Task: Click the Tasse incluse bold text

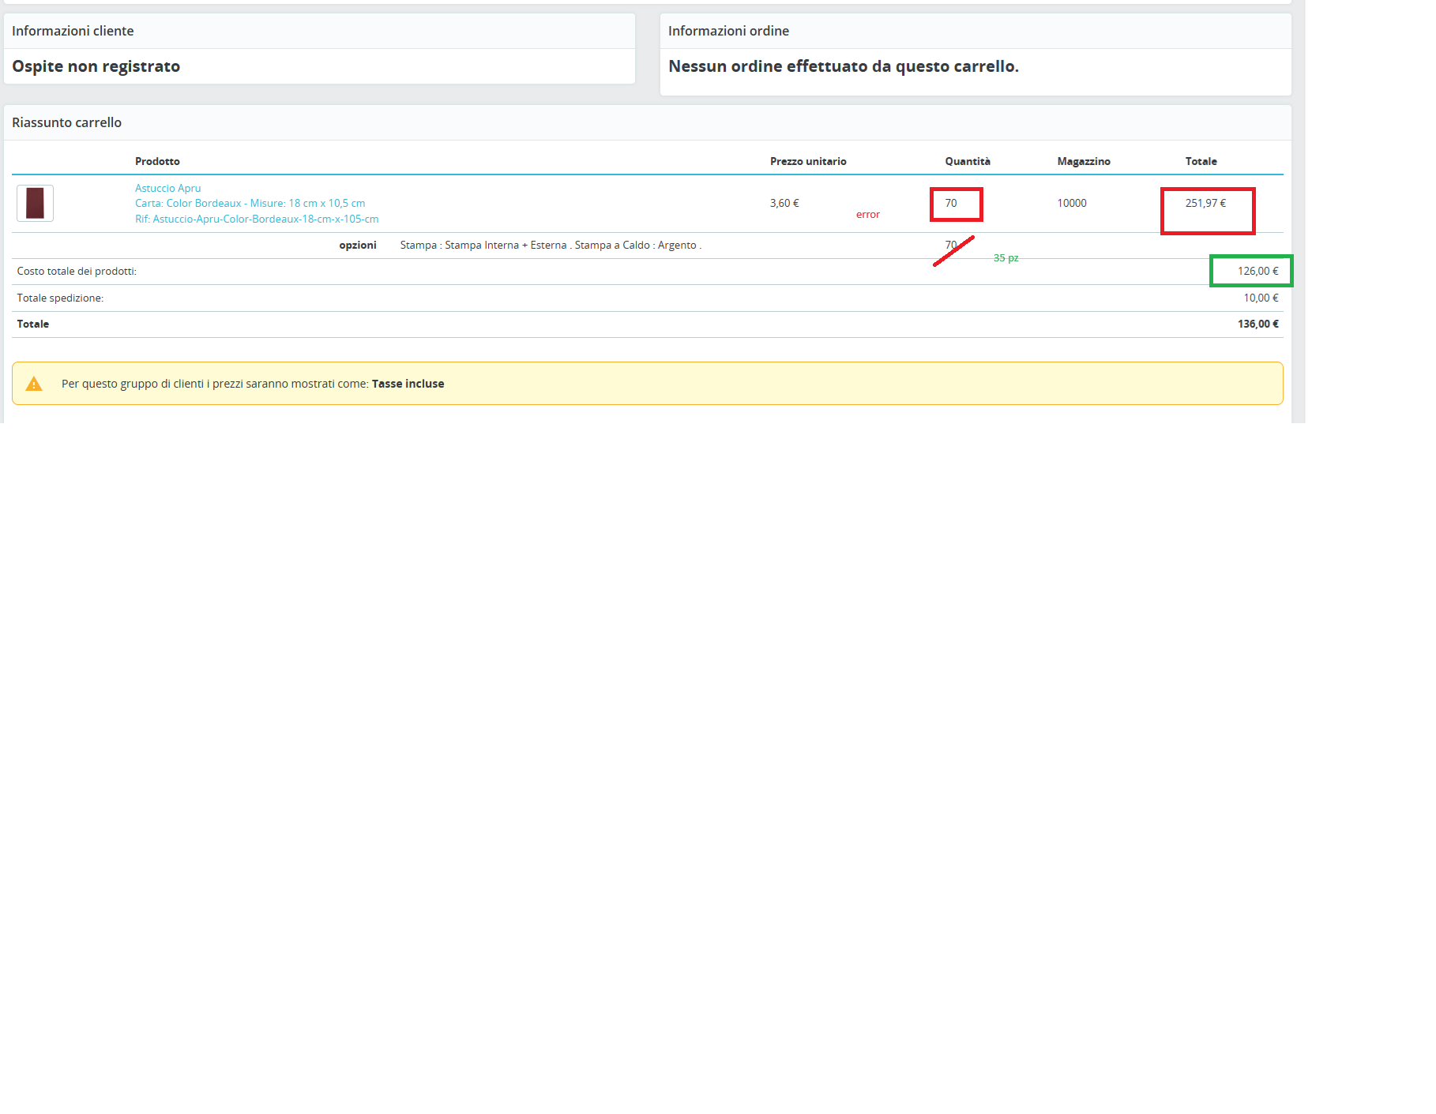Action: (408, 384)
